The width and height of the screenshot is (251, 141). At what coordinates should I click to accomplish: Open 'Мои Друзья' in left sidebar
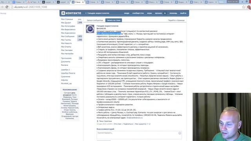click(x=66, y=23)
